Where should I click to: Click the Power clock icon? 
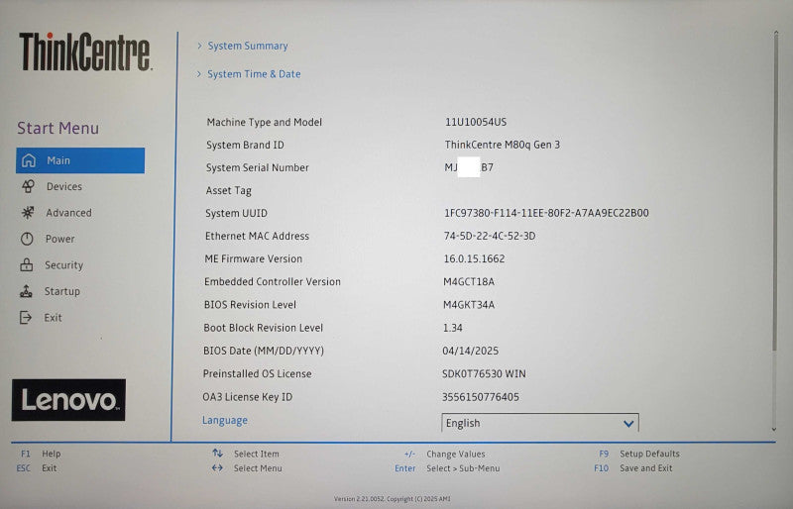[x=27, y=239]
